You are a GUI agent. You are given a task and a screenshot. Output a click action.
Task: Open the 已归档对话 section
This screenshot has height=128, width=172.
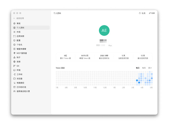[x=31, y=87]
